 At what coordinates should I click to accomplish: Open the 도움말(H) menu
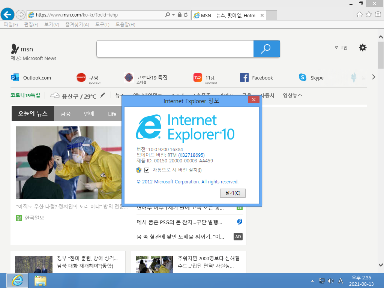[x=125, y=24]
